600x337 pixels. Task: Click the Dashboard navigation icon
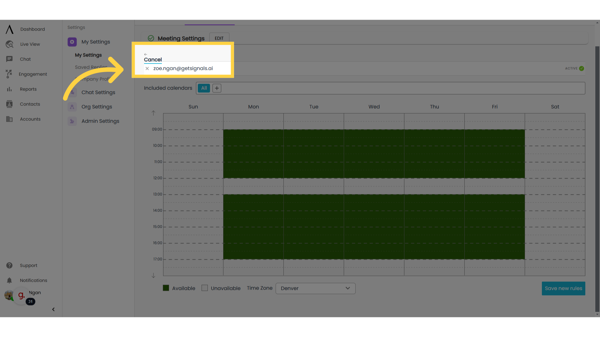[x=9, y=29]
